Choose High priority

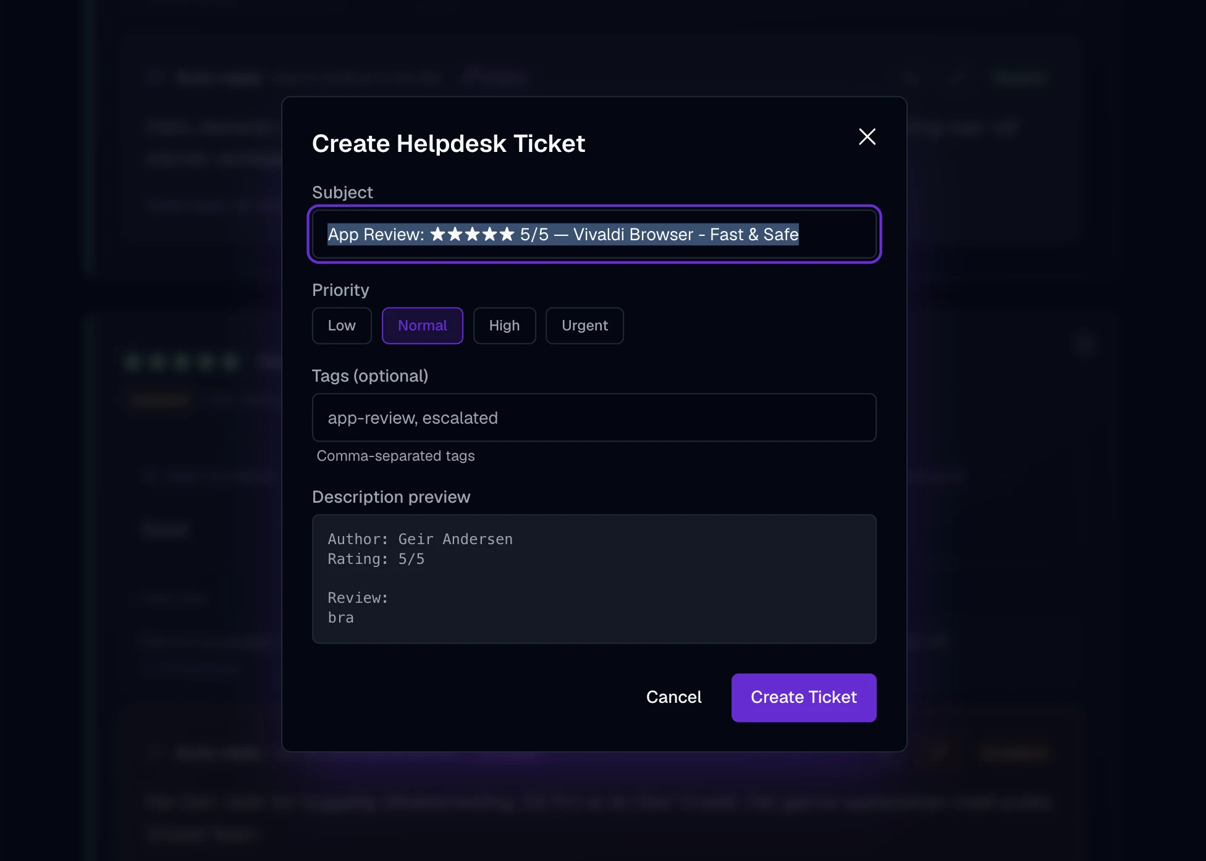point(504,325)
